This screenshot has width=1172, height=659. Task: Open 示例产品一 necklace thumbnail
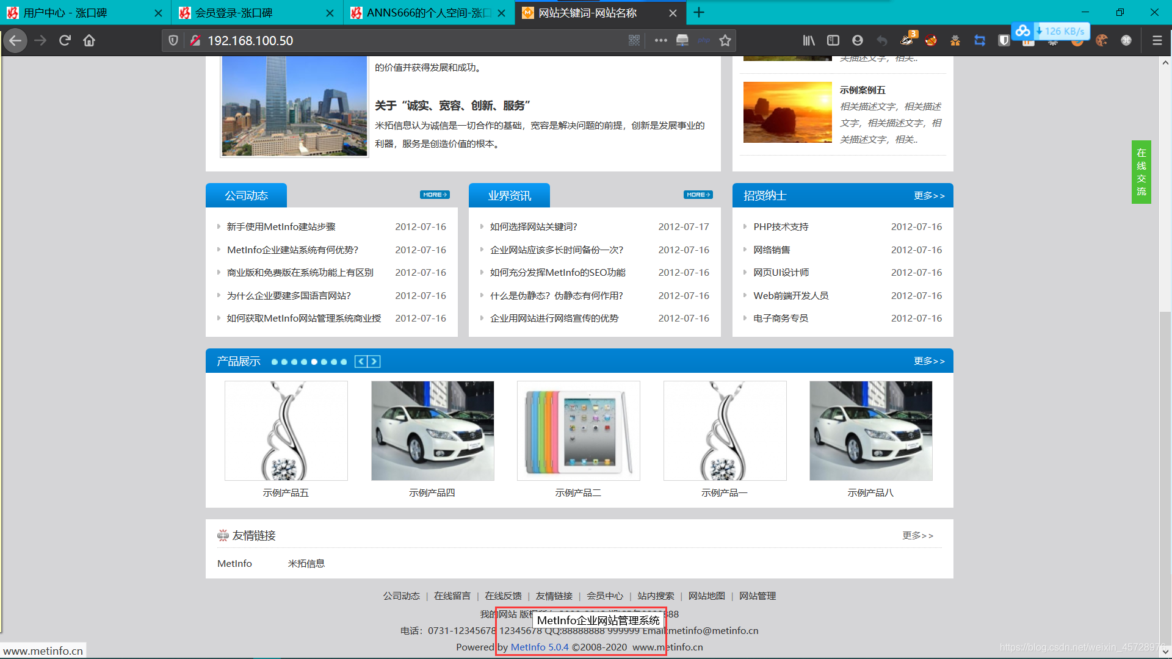725,431
